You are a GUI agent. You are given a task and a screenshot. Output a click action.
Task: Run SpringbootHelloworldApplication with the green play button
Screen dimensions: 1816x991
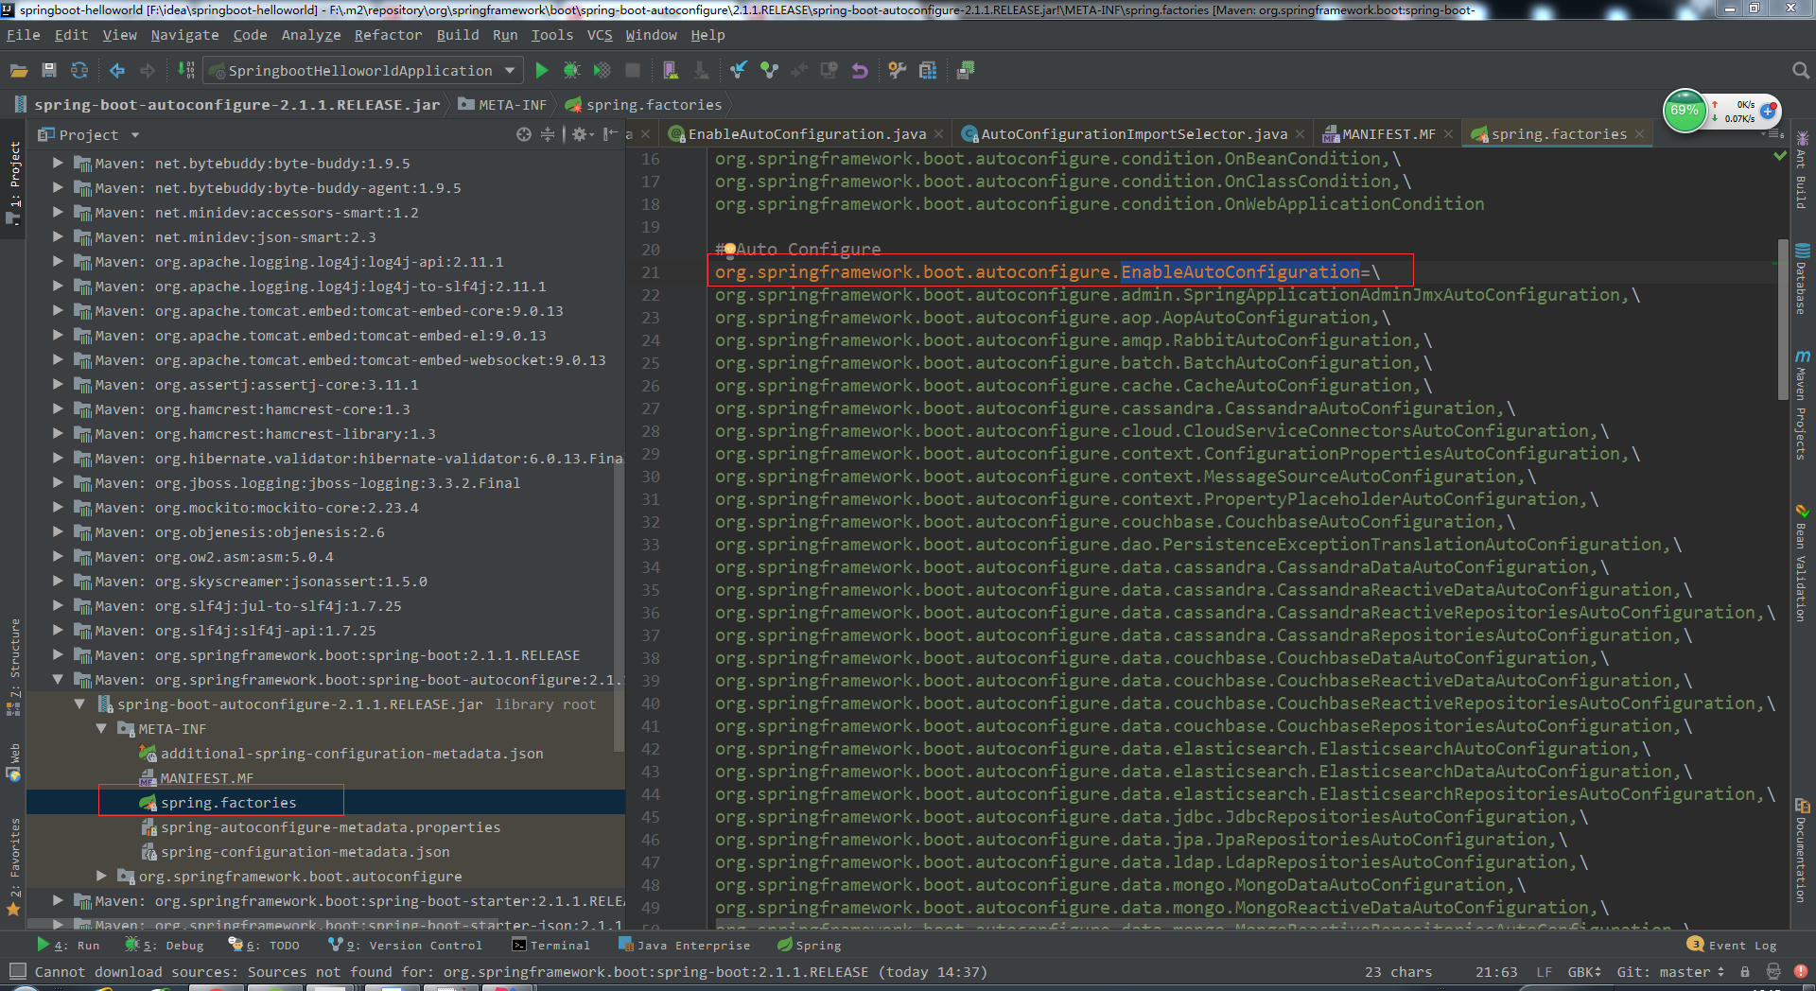point(542,70)
